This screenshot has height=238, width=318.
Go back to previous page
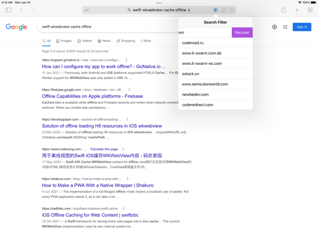[x=21, y=10]
